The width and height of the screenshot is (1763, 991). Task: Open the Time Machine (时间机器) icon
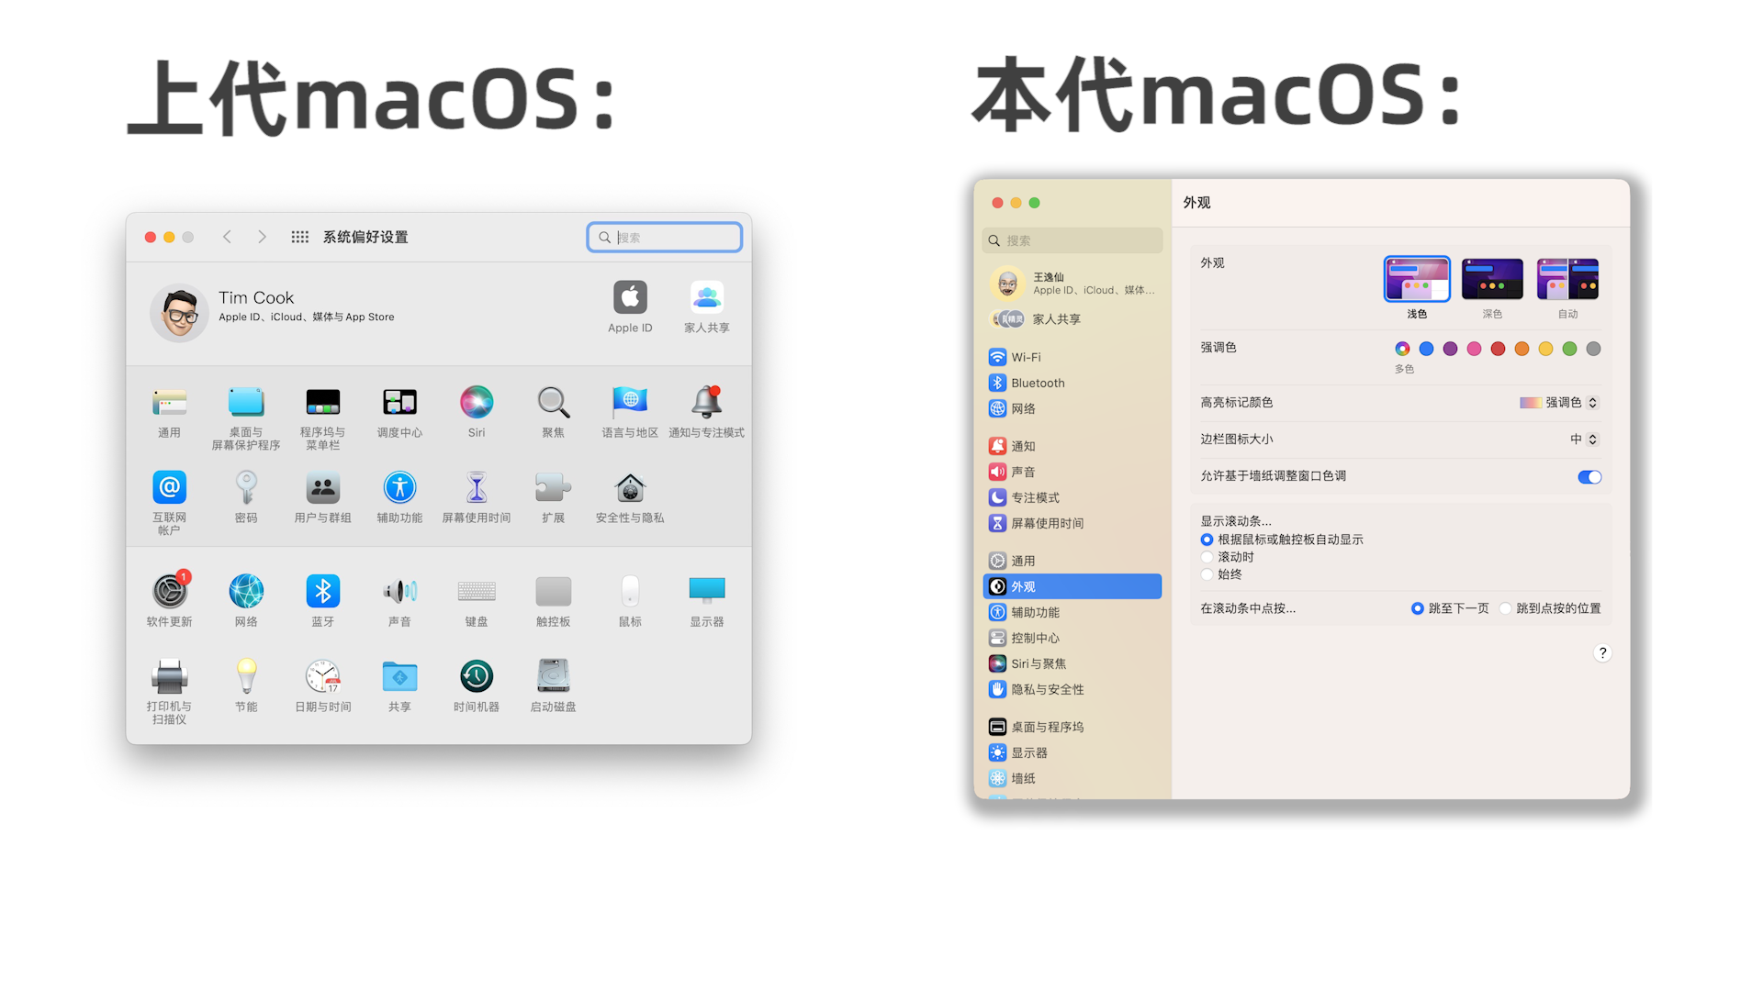476,677
